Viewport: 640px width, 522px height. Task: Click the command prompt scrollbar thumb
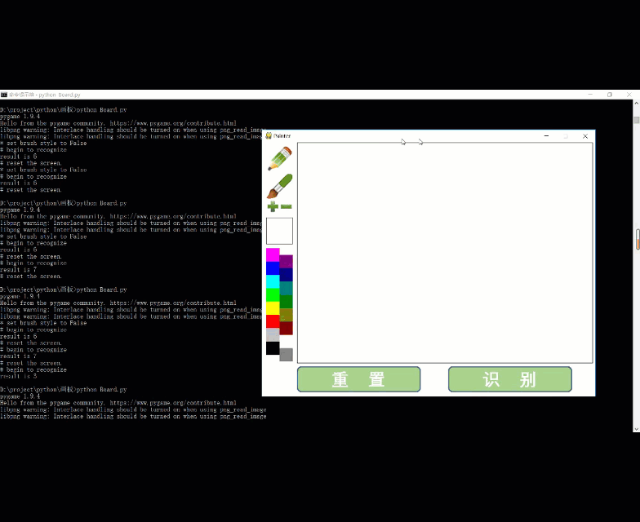(x=637, y=120)
